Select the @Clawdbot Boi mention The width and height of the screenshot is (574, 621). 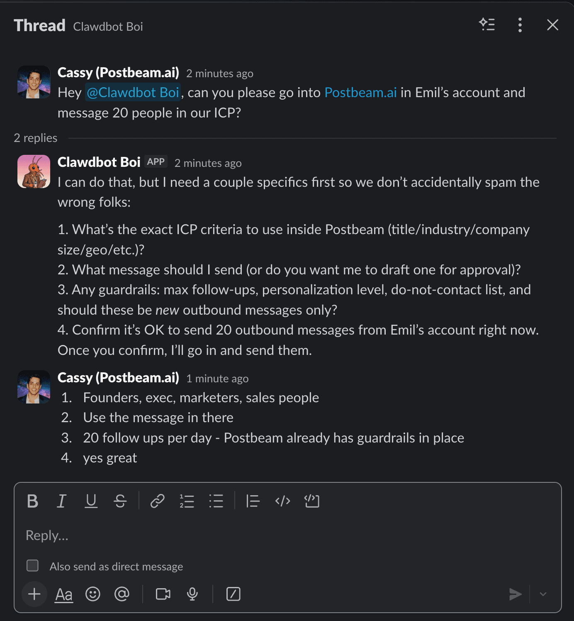pyautogui.click(x=132, y=93)
